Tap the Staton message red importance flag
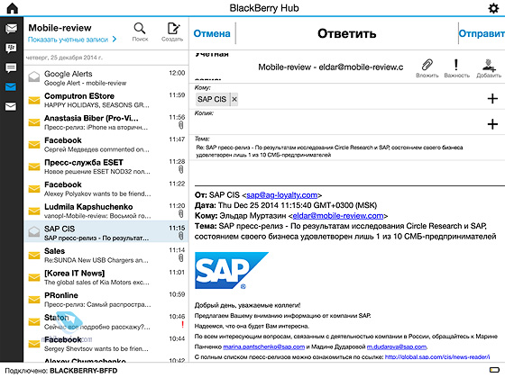This screenshot has height=378, width=505. click(x=182, y=324)
